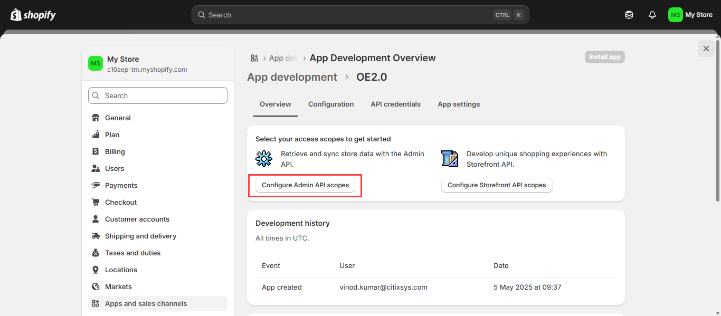Switch to the Configuration tab
Screen dimensions: 721x316
tap(331, 104)
